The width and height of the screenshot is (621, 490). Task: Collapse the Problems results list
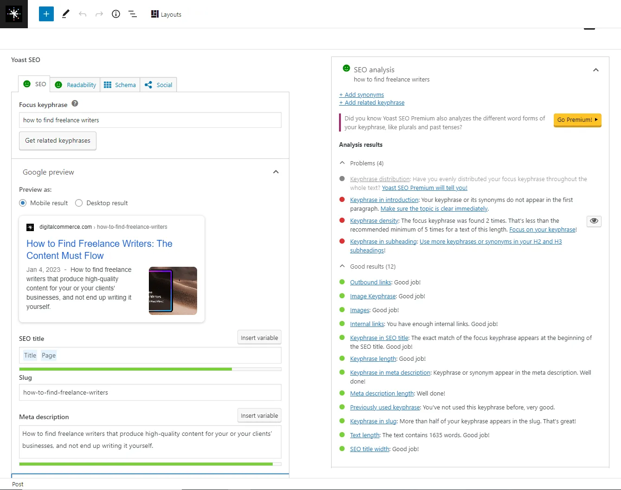tap(342, 163)
